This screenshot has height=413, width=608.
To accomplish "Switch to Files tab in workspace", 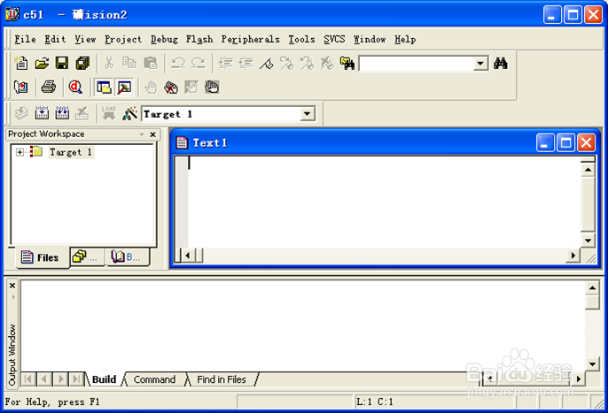I will click(41, 257).
